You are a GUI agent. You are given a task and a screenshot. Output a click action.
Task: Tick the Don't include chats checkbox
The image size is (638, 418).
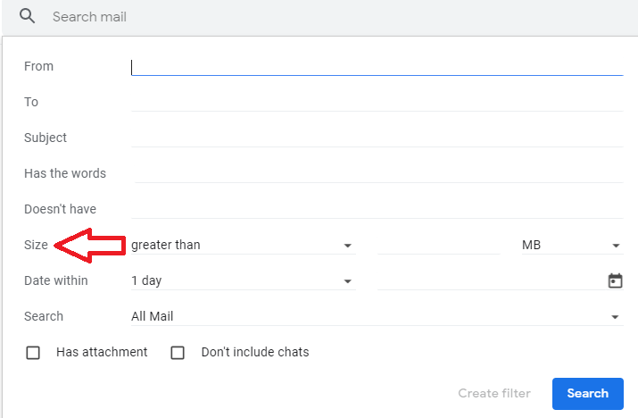(178, 353)
